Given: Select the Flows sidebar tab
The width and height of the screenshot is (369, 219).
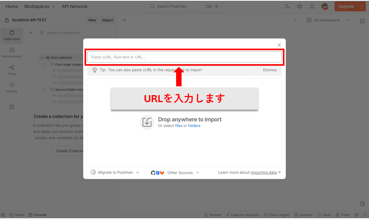Looking at the screenshot, I should pos(12,70).
